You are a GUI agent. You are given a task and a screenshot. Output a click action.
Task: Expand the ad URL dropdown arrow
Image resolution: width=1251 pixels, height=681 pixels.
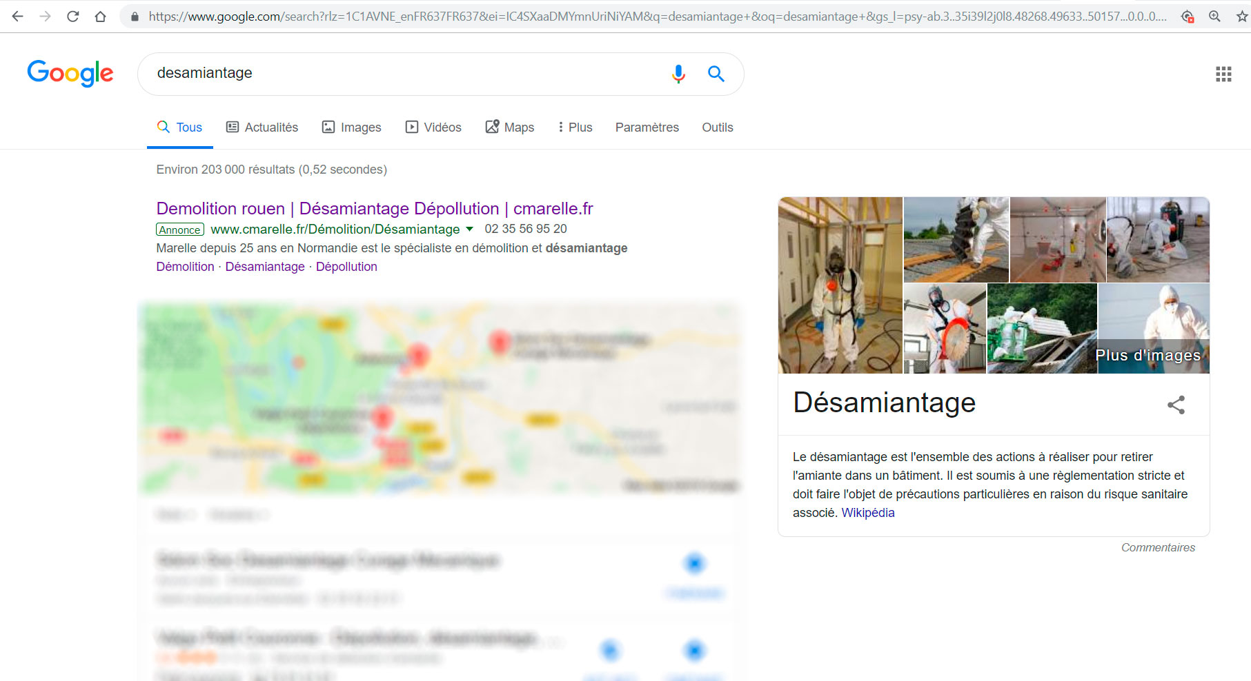(x=469, y=229)
